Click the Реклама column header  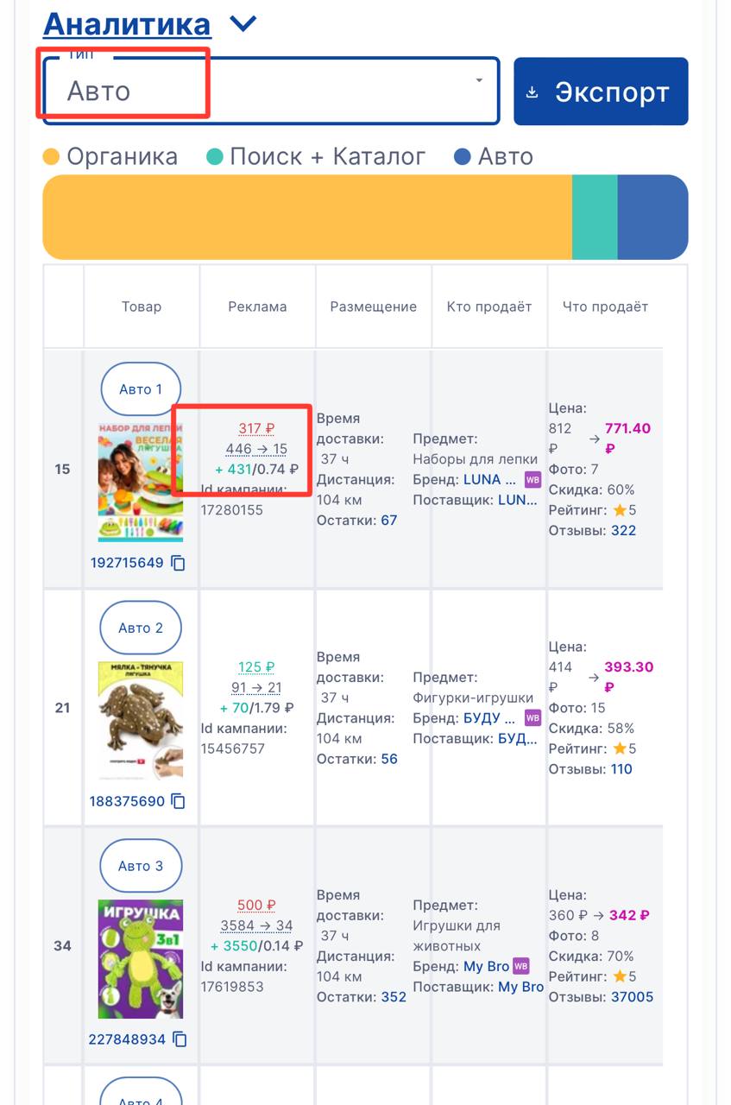257,306
